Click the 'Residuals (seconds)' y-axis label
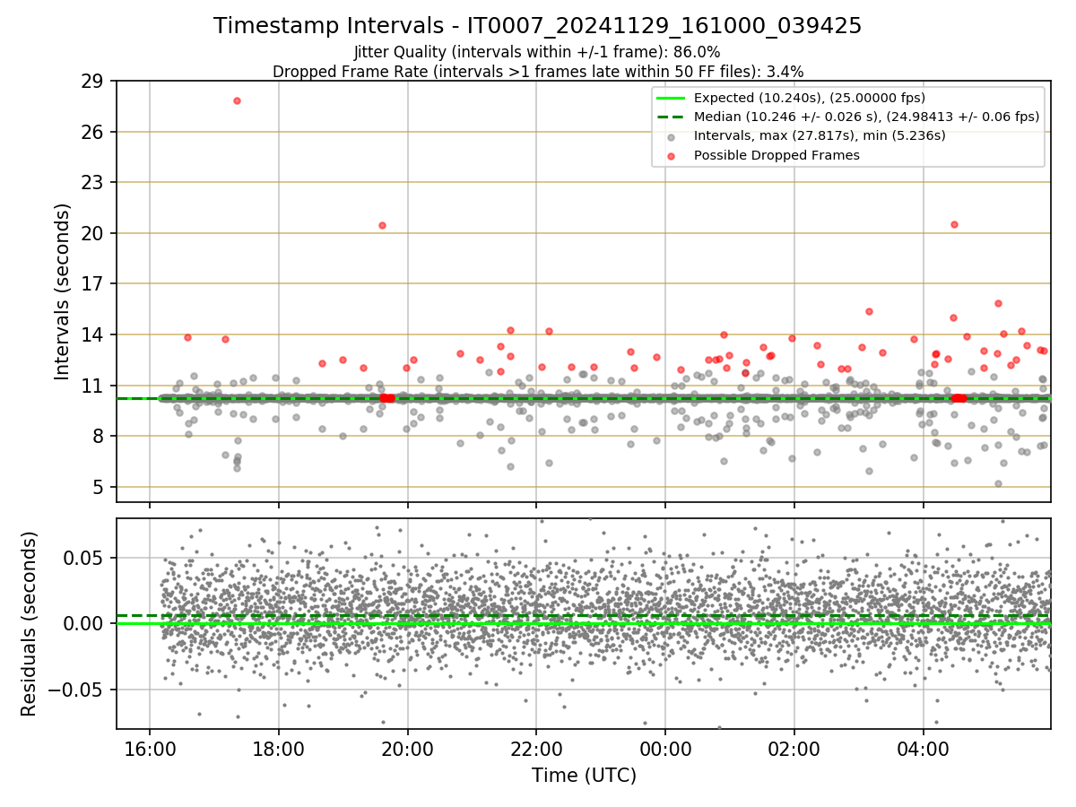This screenshot has height=807, width=1076. (x=29, y=623)
